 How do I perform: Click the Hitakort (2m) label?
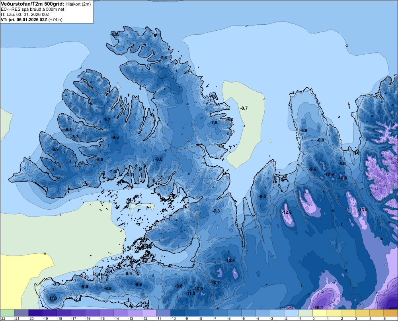[78, 4]
